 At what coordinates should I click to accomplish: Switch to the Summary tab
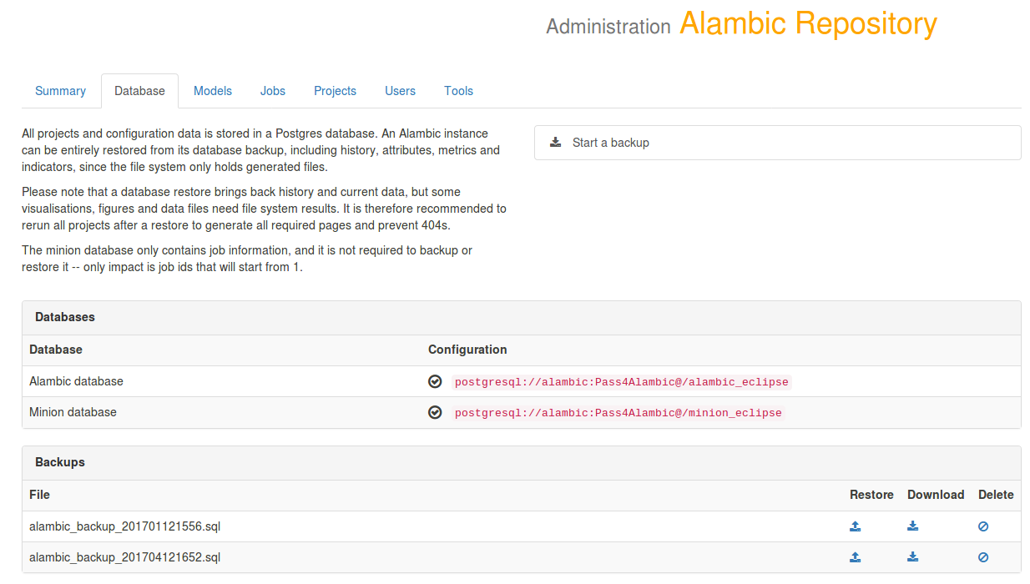pos(60,90)
